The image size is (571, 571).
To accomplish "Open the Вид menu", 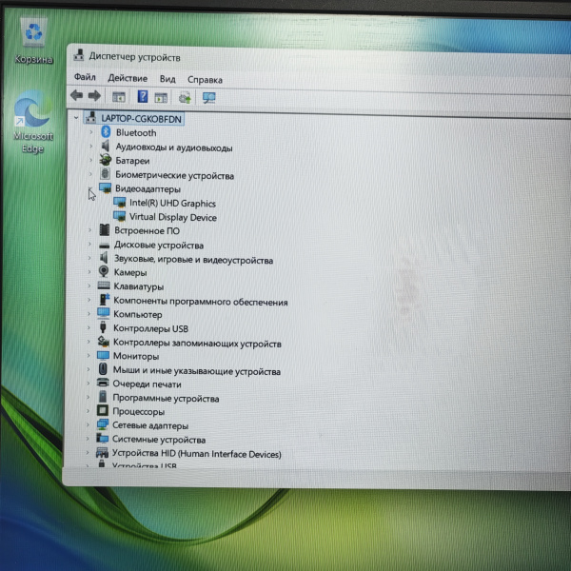I will click(167, 79).
